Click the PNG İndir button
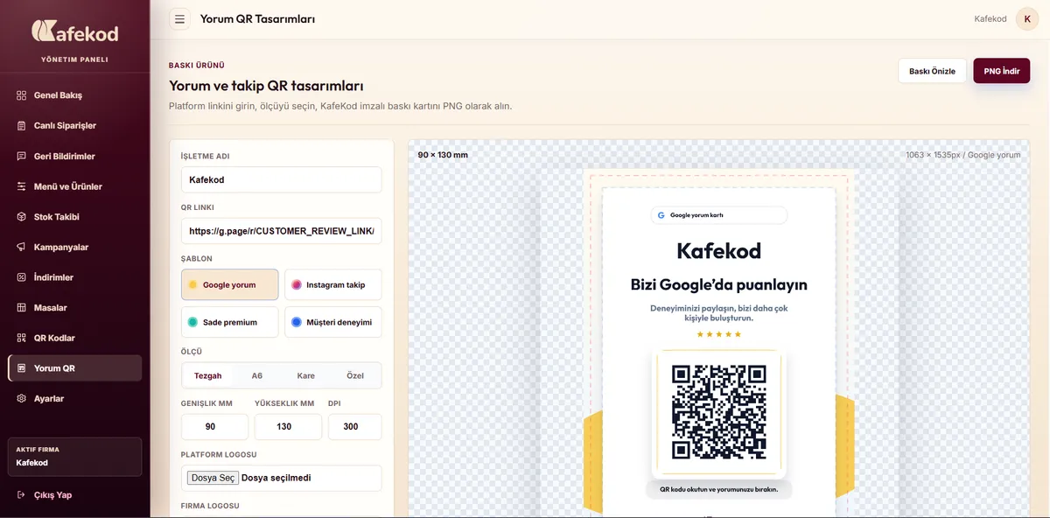1050x518 pixels. click(x=1002, y=71)
